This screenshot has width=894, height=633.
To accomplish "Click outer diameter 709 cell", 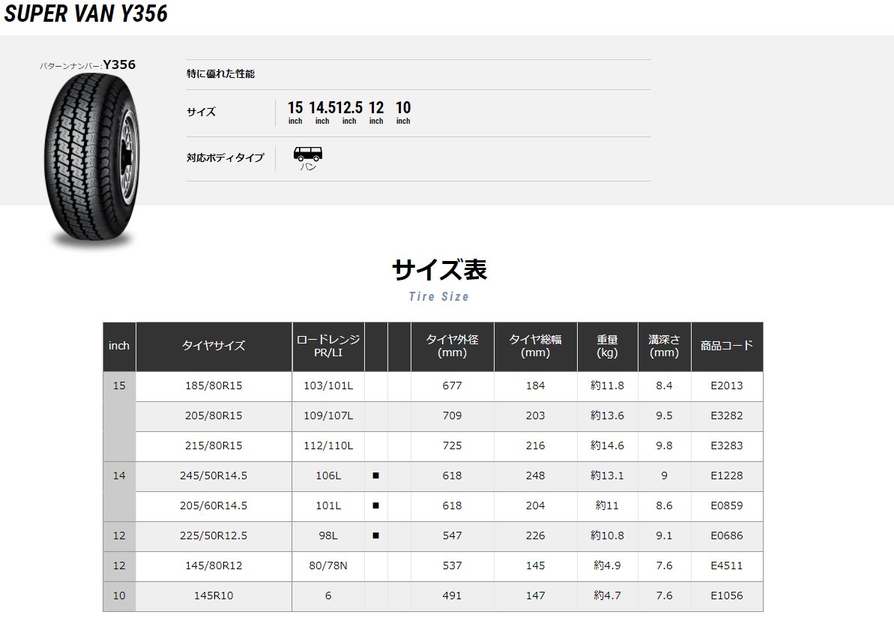I will click(452, 416).
